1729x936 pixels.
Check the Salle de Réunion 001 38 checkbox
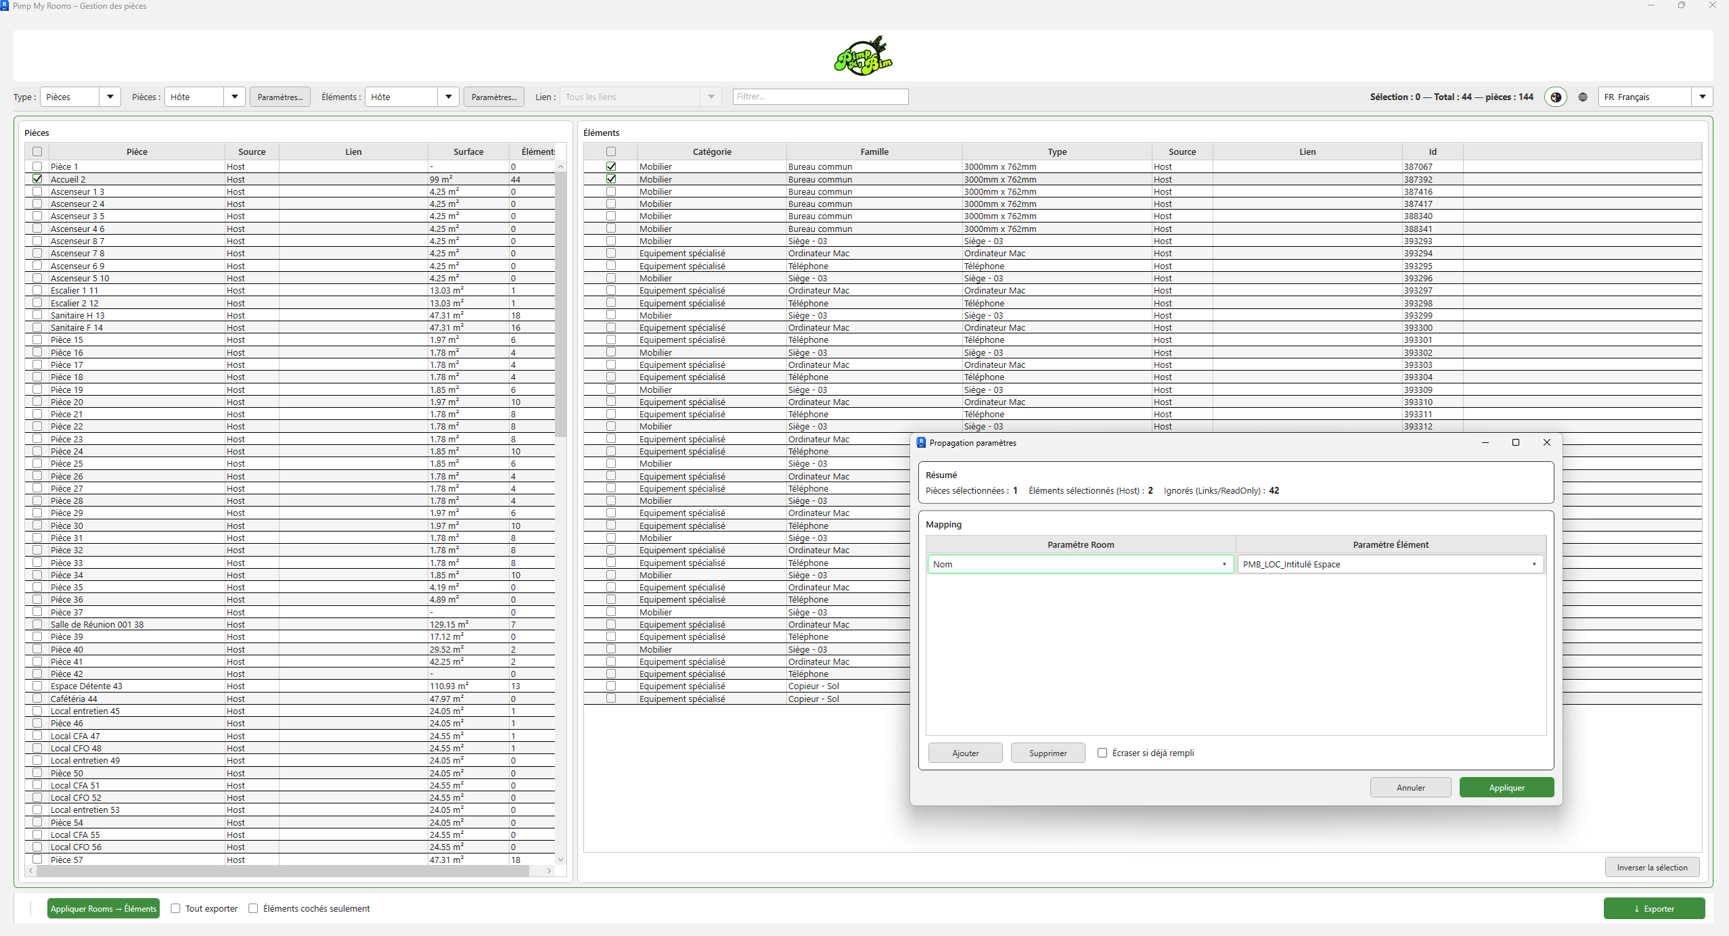pyautogui.click(x=37, y=624)
